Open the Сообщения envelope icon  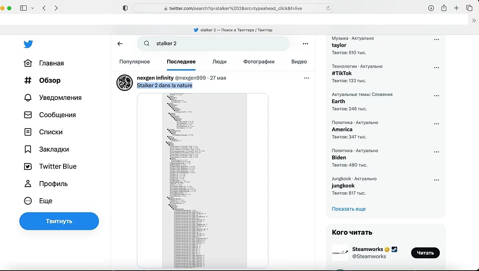pyautogui.click(x=28, y=115)
